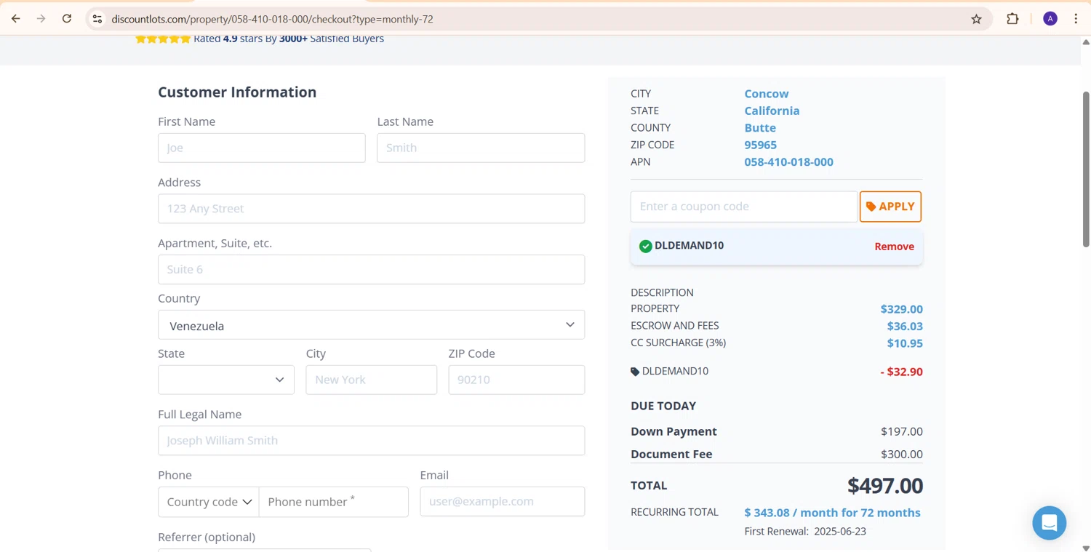Click the $329.00 property price

901,309
